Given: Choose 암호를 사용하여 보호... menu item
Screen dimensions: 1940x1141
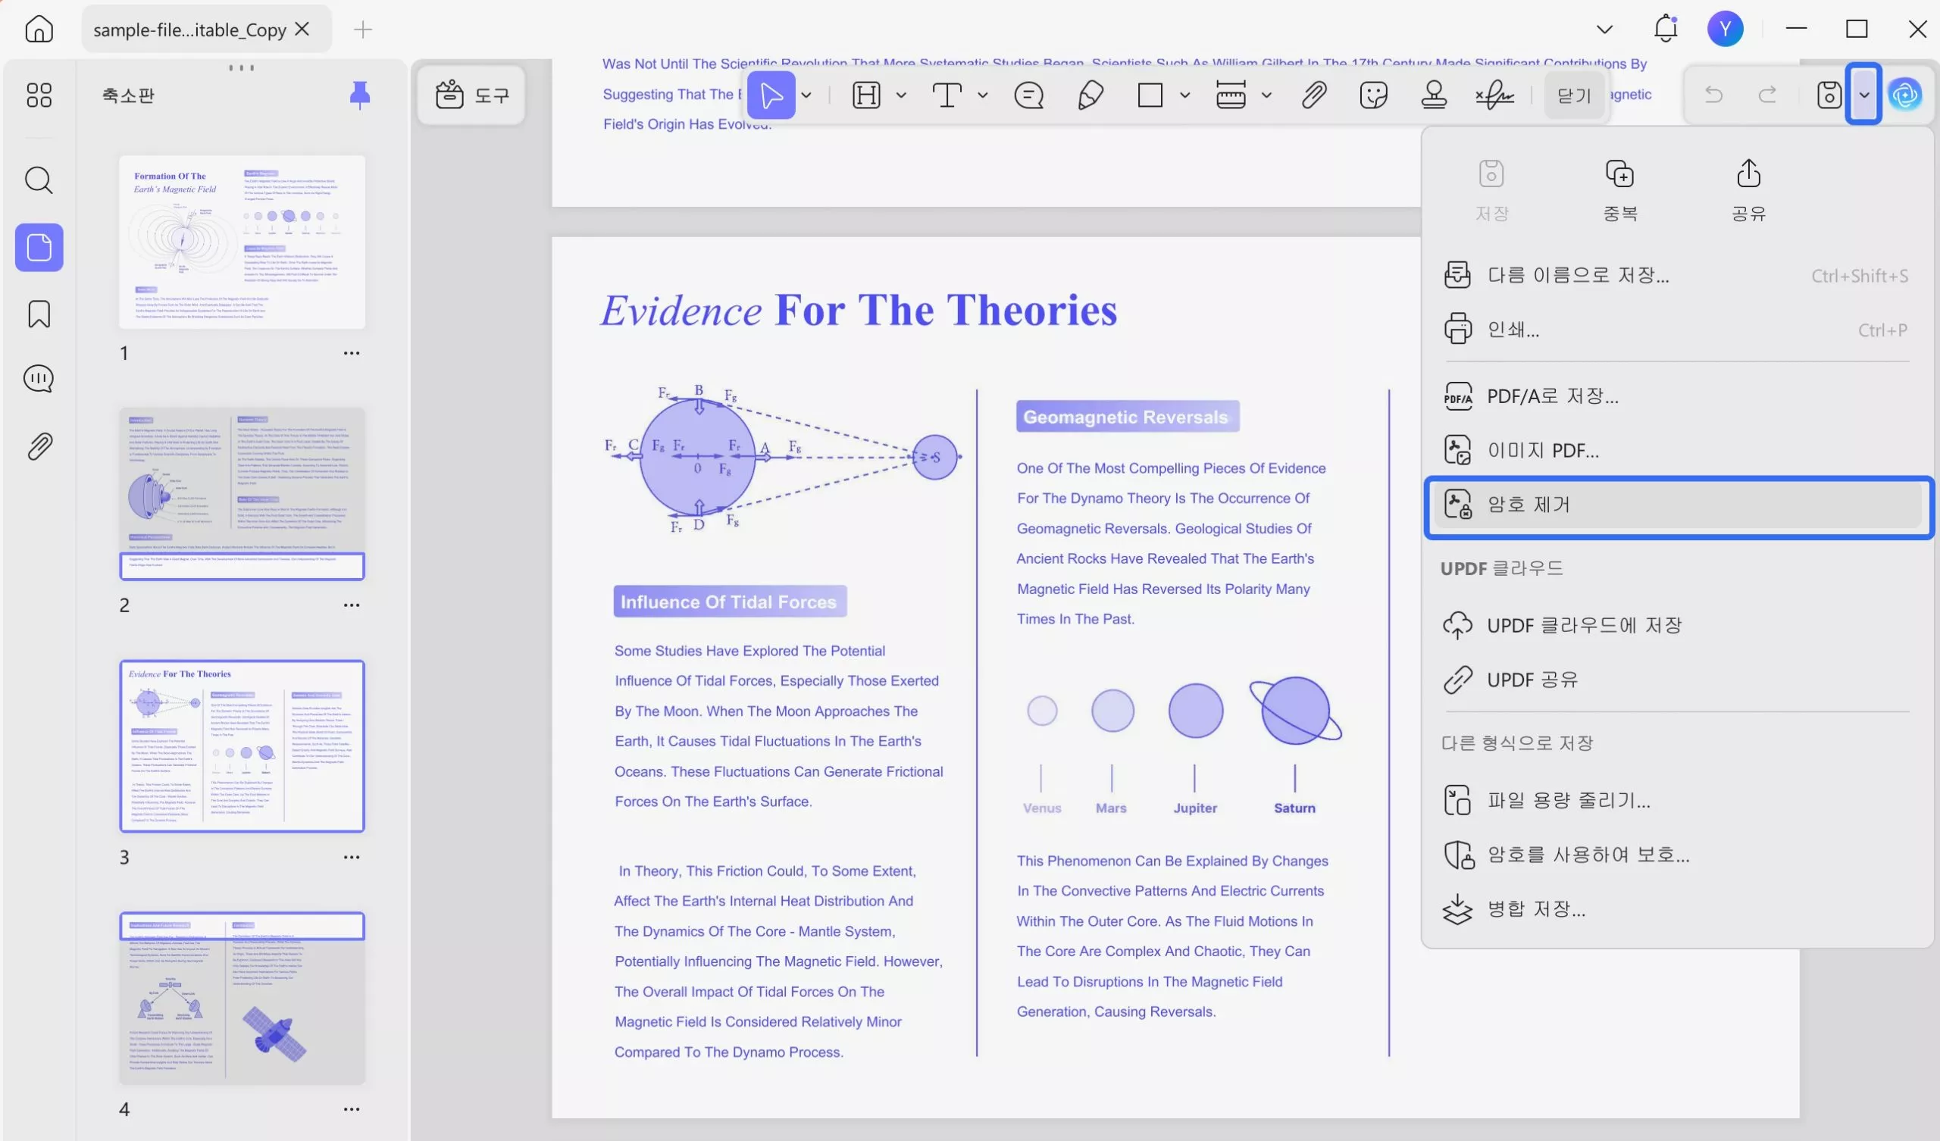Looking at the screenshot, I should pos(1677,855).
